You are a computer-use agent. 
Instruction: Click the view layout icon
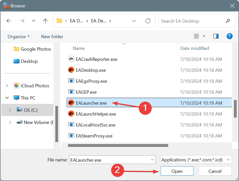pyautogui.click(x=196, y=36)
